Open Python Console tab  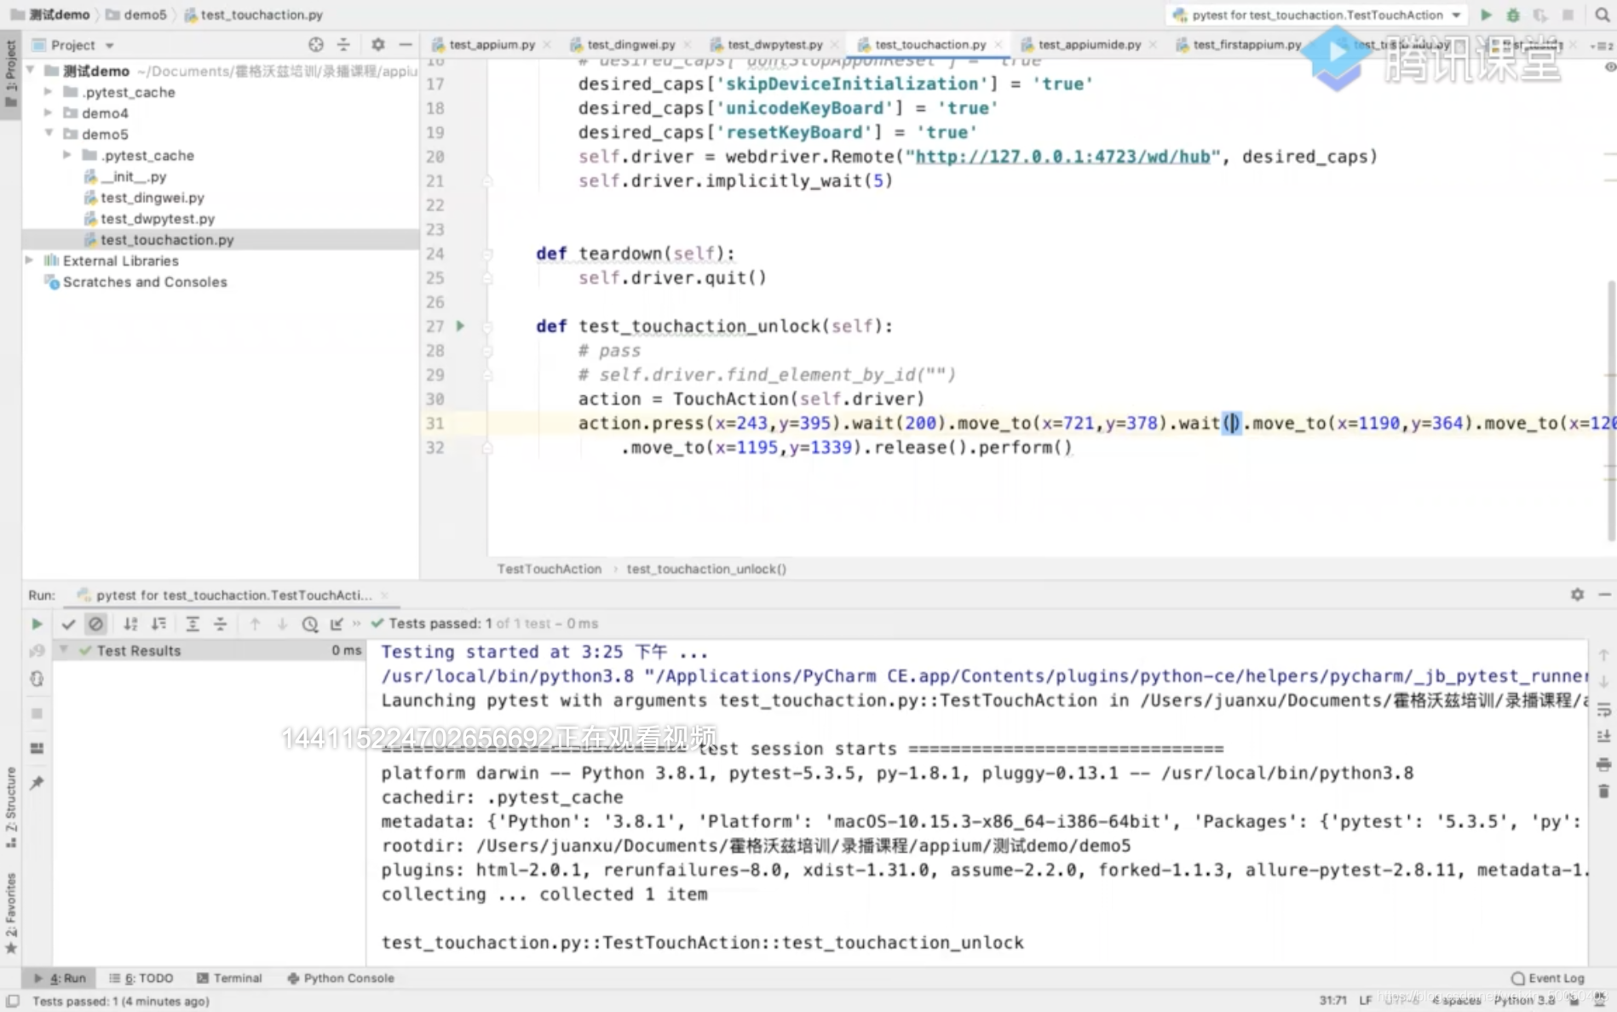pyautogui.click(x=341, y=978)
